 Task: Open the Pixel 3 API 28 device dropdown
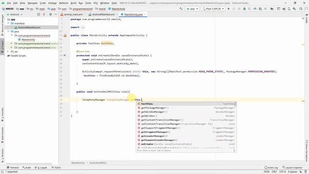[x=213, y=9]
